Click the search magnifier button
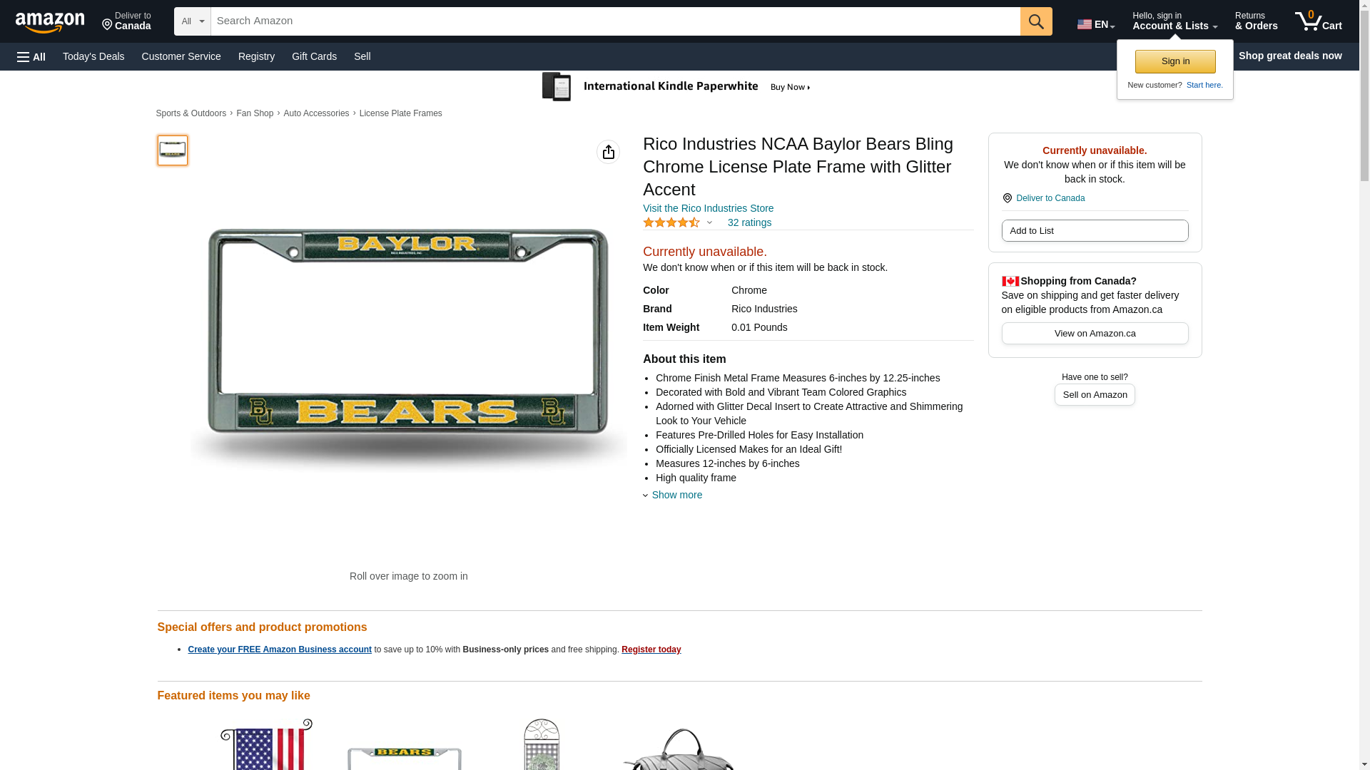Screen dimensions: 1370x770 click(1036, 21)
